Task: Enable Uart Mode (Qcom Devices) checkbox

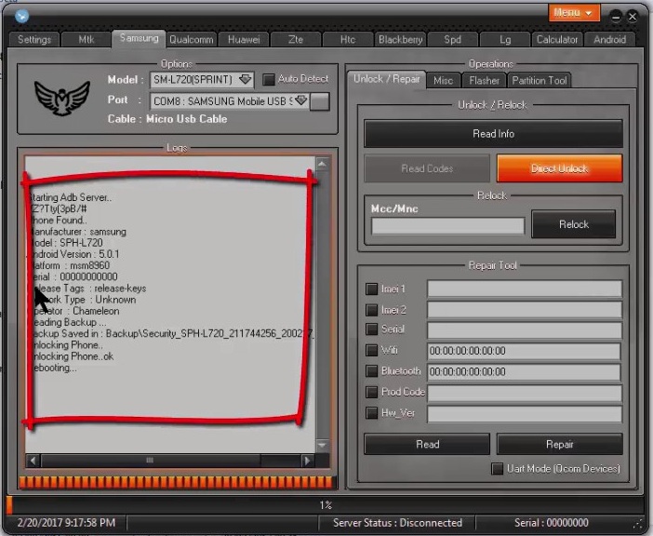Action: pos(498,469)
